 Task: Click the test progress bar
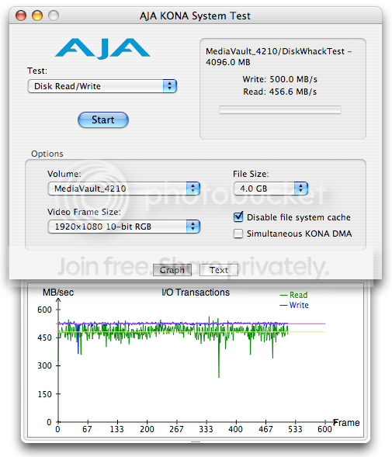coord(280,110)
